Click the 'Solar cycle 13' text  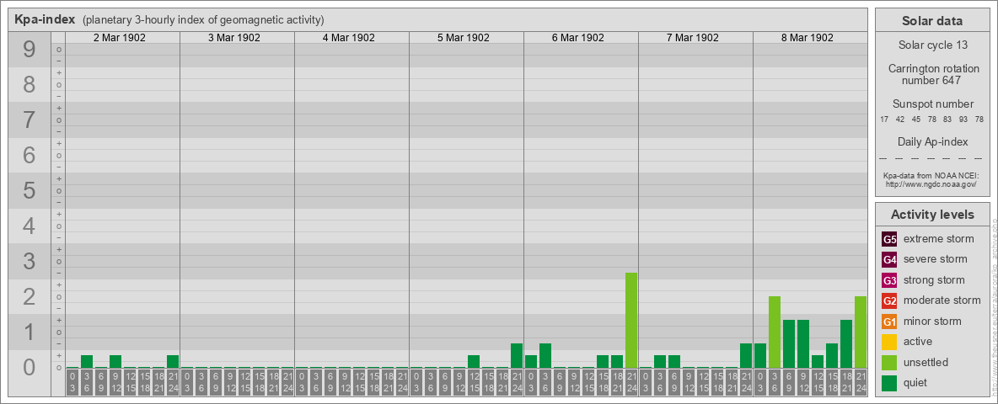click(x=932, y=45)
